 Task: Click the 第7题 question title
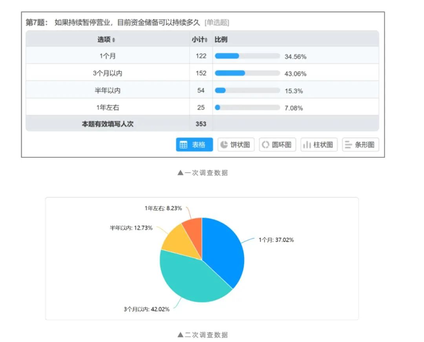(113, 22)
